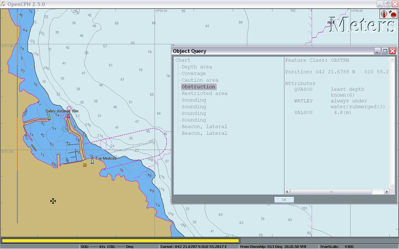Select the highlighted Obstruction item
The width and height of the screenshot is (399, 249).
[x=198, y=87]
